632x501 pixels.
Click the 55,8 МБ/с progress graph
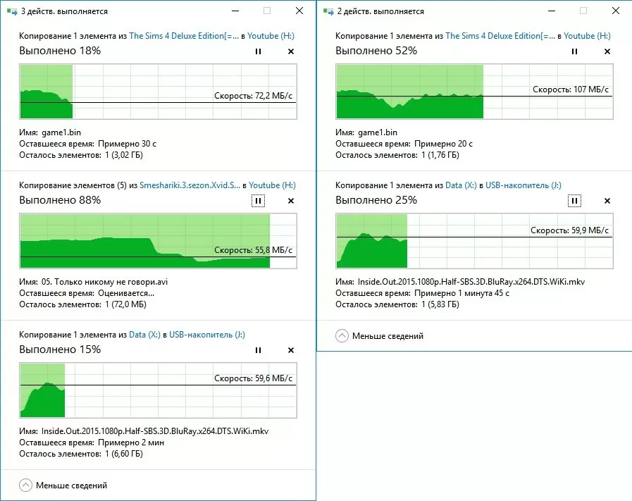[158, 241]
